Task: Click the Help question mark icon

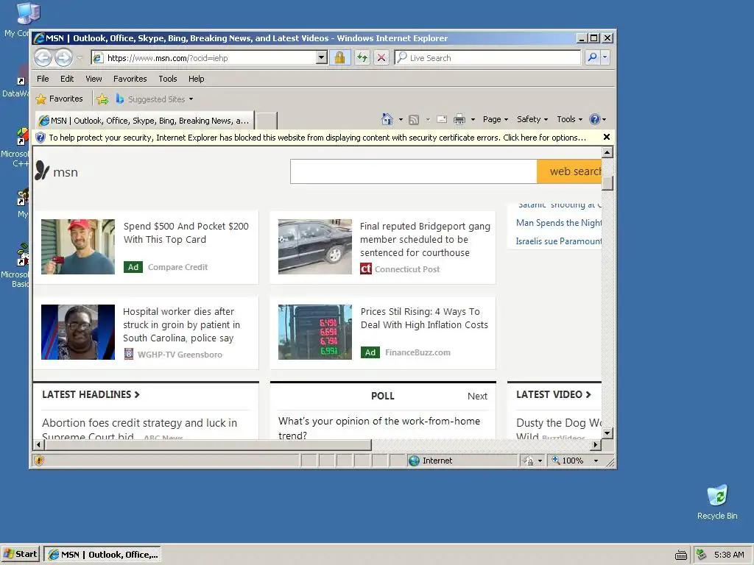Action: [x=594, y=119]
